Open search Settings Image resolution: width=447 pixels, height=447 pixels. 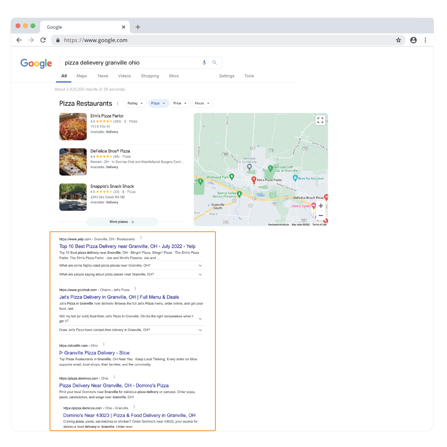227,76
